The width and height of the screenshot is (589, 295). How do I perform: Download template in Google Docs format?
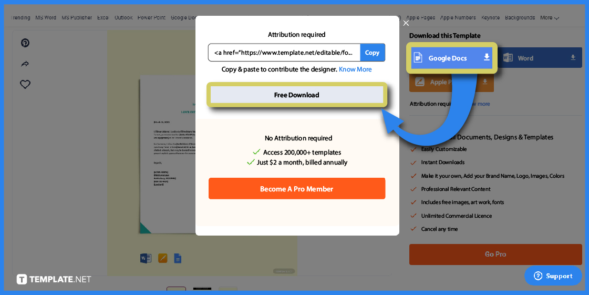click(x=451, y=58)
